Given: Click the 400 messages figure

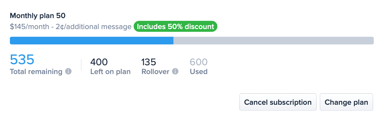Looking at the screenshot, I should pyautogui.click(x=99, y=62).
